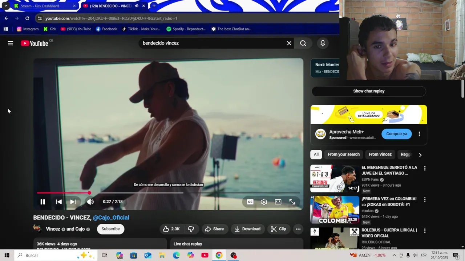The height and width of the screenshot is (261, 465).
Task: Mute the Bendecido tab via speaker icon
Action: pyautogui.click(x=136, y=6)
